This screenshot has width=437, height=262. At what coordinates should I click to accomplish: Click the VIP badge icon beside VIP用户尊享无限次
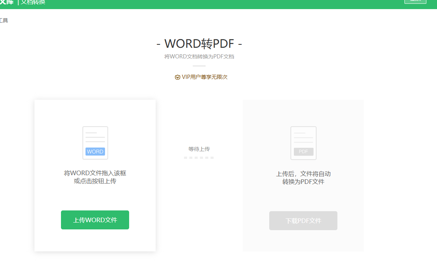pos(177,77)
